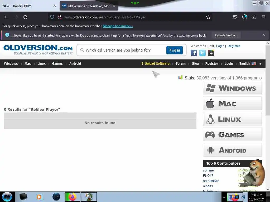Click the Login link beside Welcome Guest
The image size is (270, 202).
click(x=220, y=46)
